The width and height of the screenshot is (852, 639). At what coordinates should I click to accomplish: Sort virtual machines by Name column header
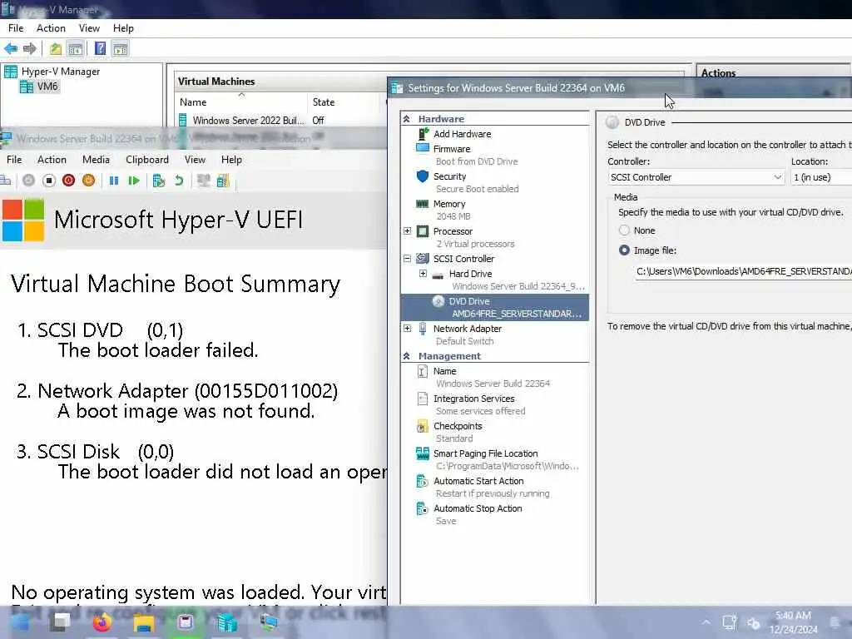(242, 102)
